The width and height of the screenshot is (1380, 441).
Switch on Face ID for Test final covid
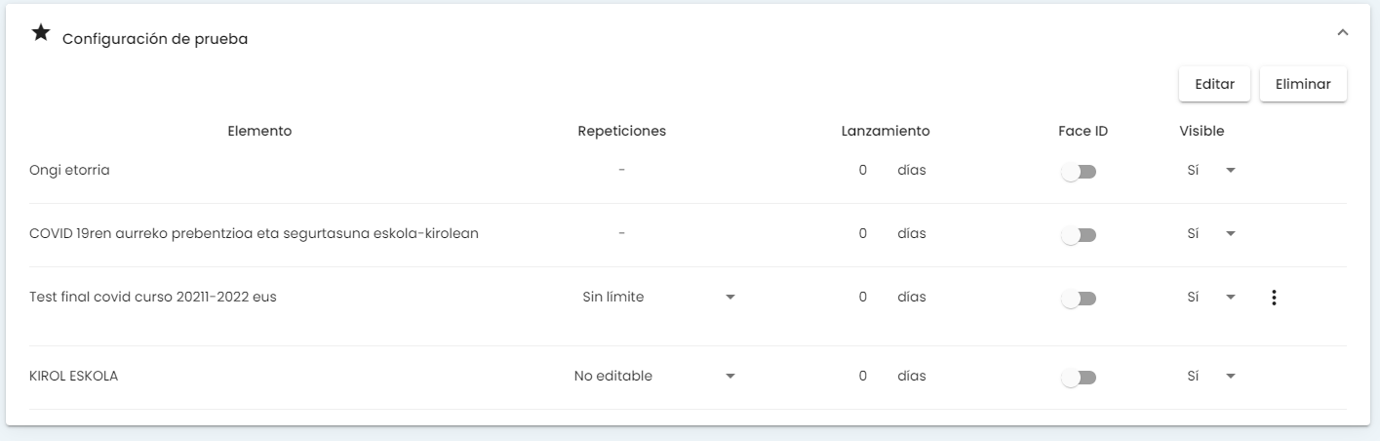point(1079,299)
